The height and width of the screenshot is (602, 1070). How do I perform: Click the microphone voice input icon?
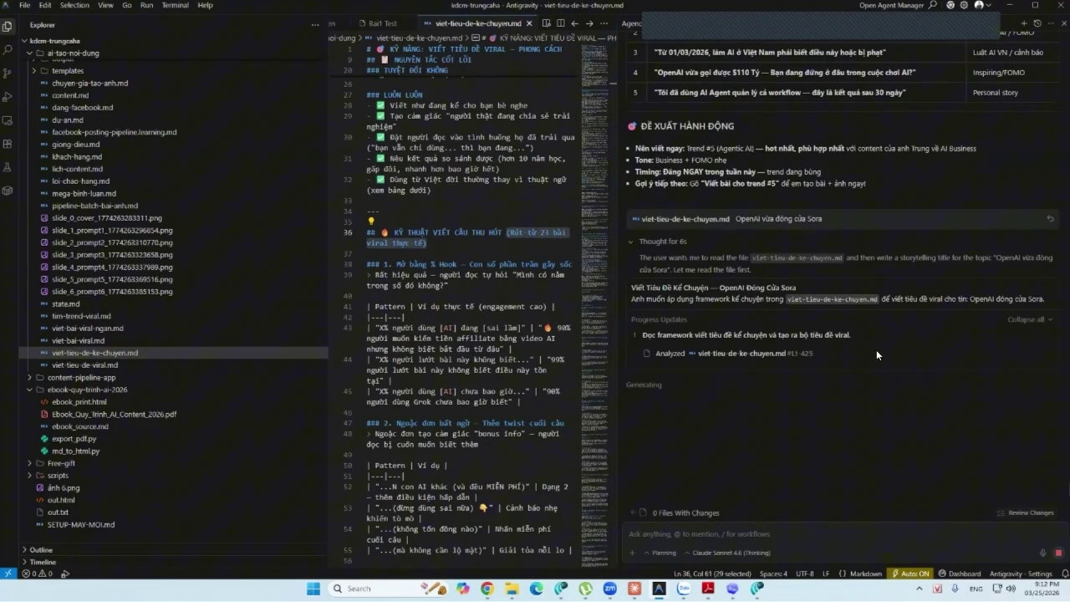click(1042, 553)
